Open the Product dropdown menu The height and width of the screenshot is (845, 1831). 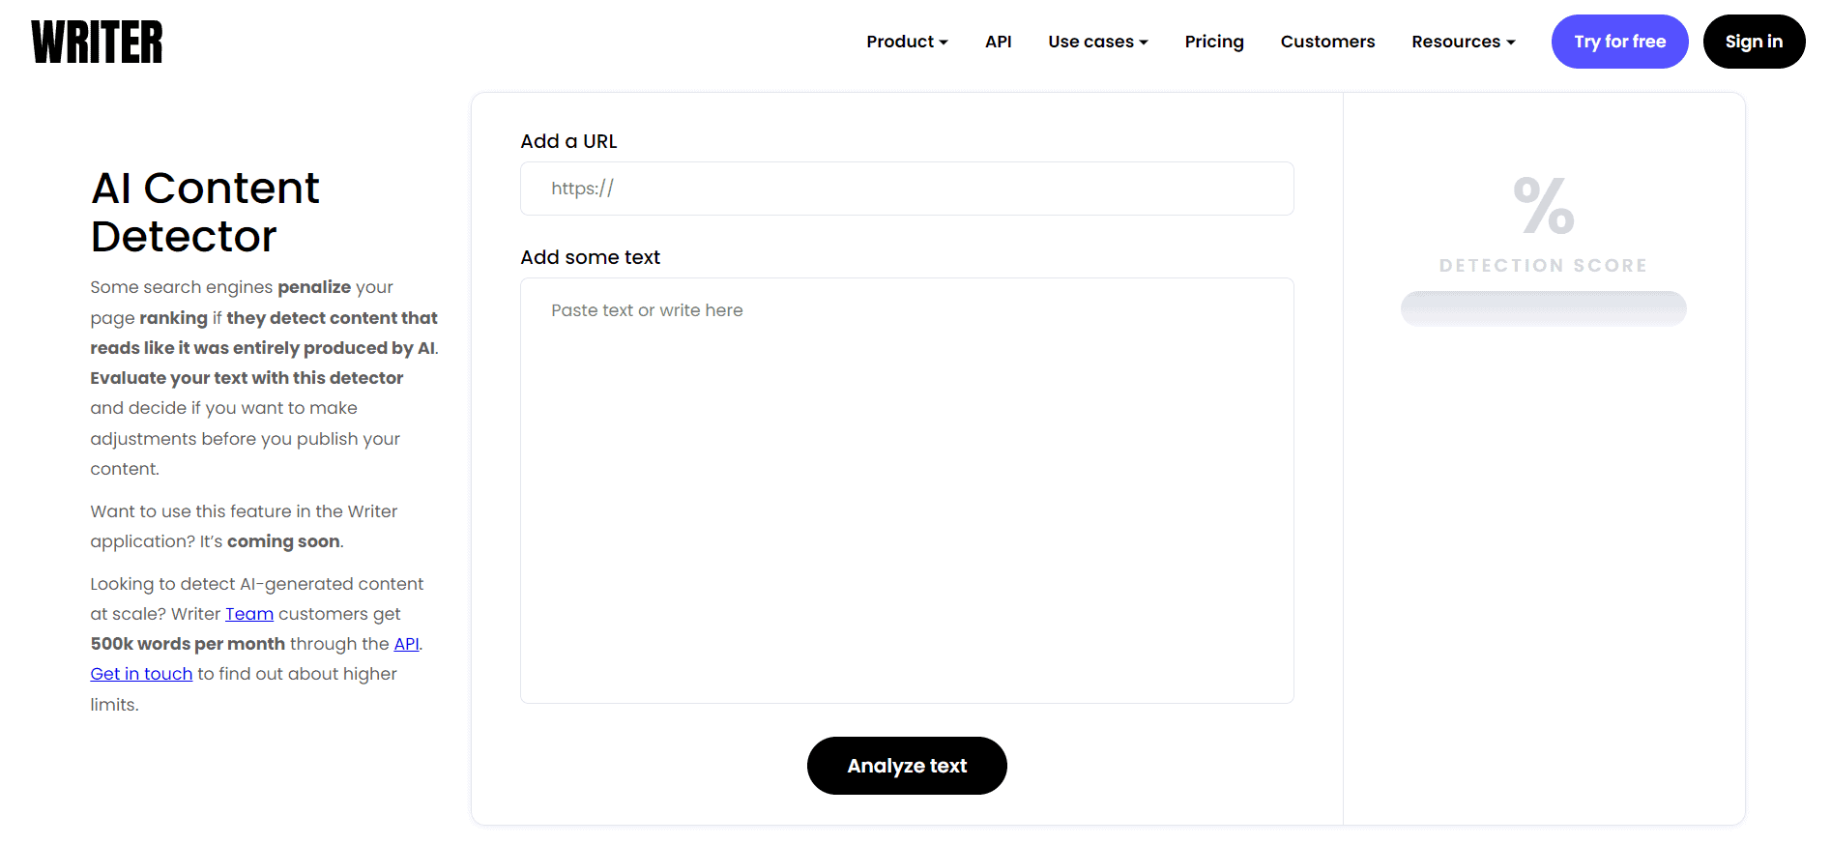907,42
